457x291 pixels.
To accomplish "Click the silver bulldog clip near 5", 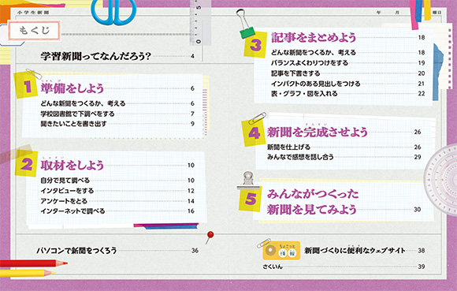I will coord(247,181).
